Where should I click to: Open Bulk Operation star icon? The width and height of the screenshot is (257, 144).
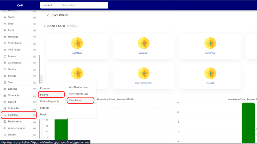pyautogui.click(x=144, y=73)
